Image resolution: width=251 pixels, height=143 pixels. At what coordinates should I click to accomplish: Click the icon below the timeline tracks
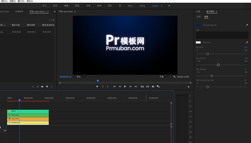click(5, 131)
